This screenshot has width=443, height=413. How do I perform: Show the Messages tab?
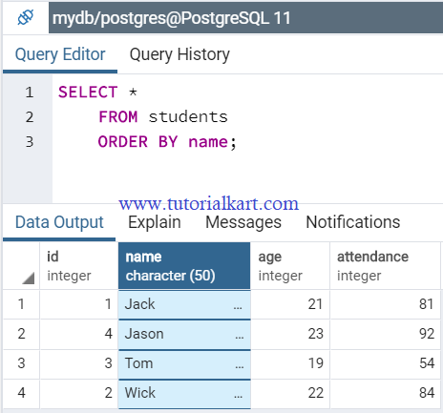(x=243, y=222)
